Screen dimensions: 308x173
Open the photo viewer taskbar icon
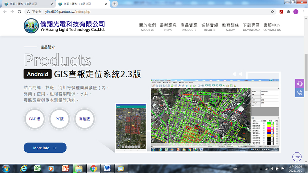(x=121, y=168)
